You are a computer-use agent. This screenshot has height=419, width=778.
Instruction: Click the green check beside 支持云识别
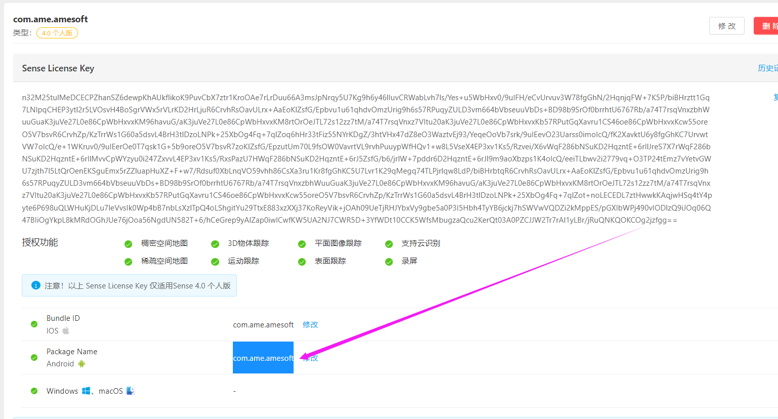click(x=389, y=243)
